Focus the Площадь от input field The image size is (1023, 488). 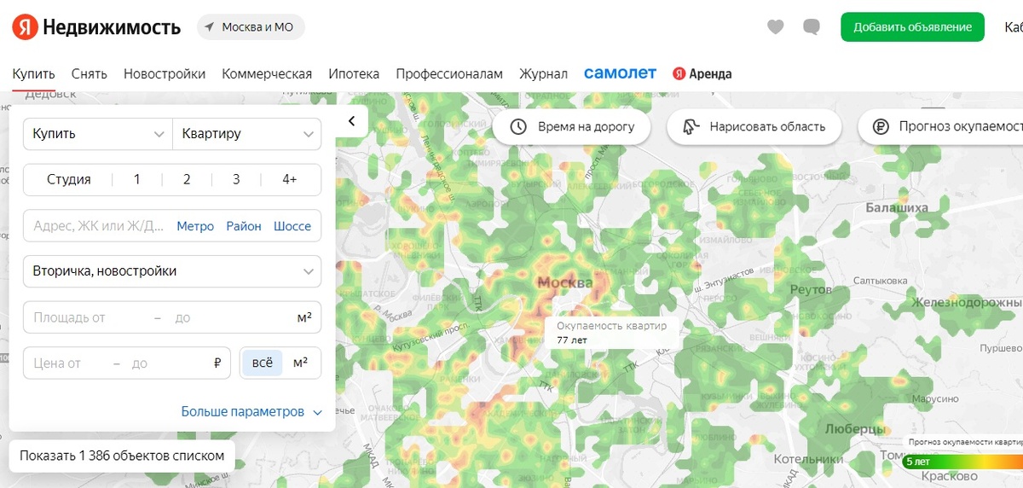pyautogui.click(x=87, y=317)
